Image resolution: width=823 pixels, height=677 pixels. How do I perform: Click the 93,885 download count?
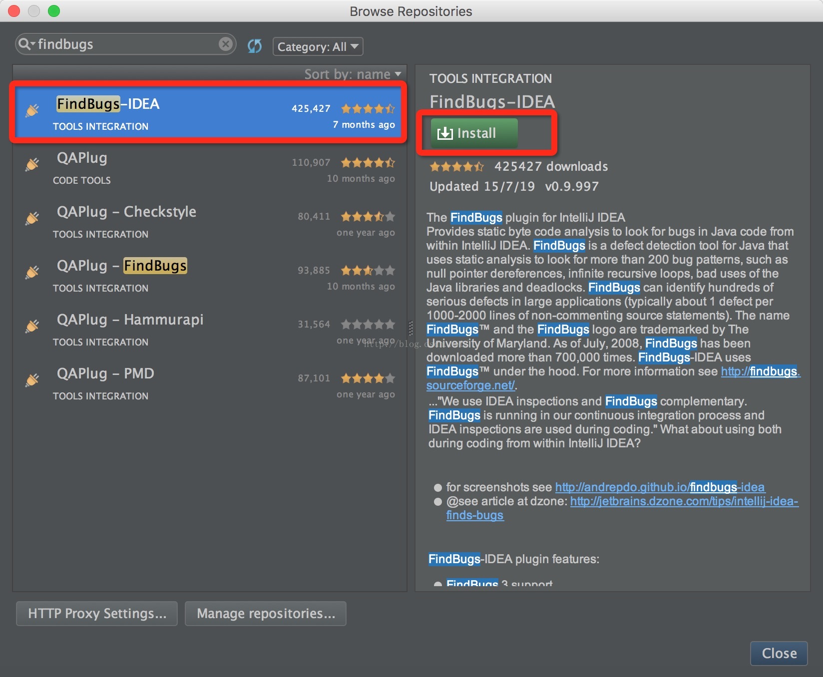[x=314, y=270]
